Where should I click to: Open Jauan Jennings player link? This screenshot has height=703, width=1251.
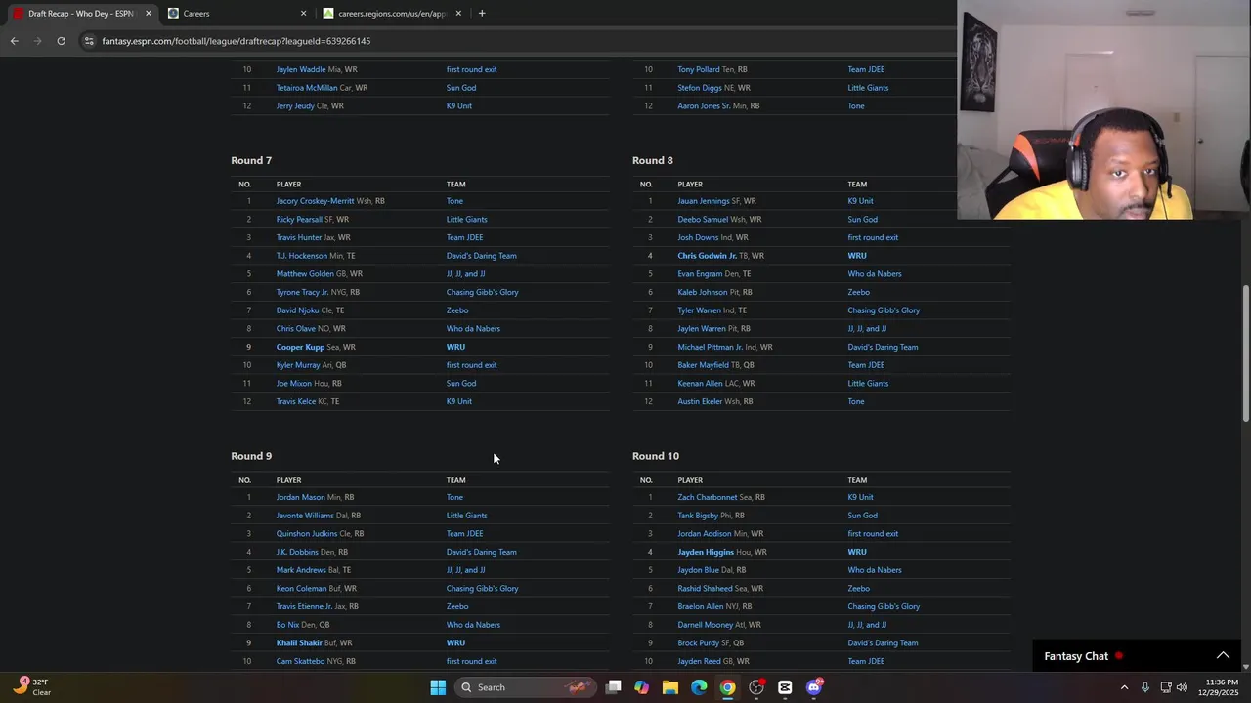704,201
